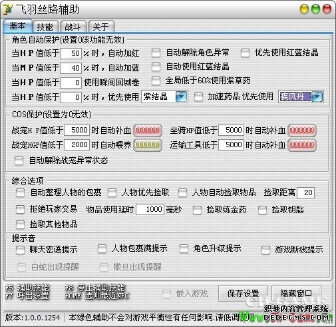Image resolution: width=336 pixels, height=327 pixels.
Task: Click the 战宠HGP值低于 input field
Action: pyautogui.click(x=77, y=145)
